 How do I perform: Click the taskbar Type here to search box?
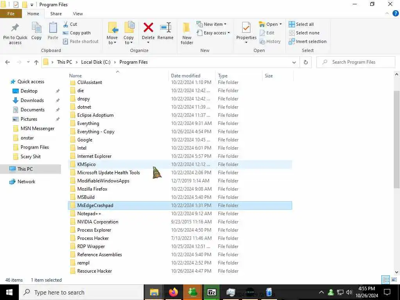(x=81, y=292)
